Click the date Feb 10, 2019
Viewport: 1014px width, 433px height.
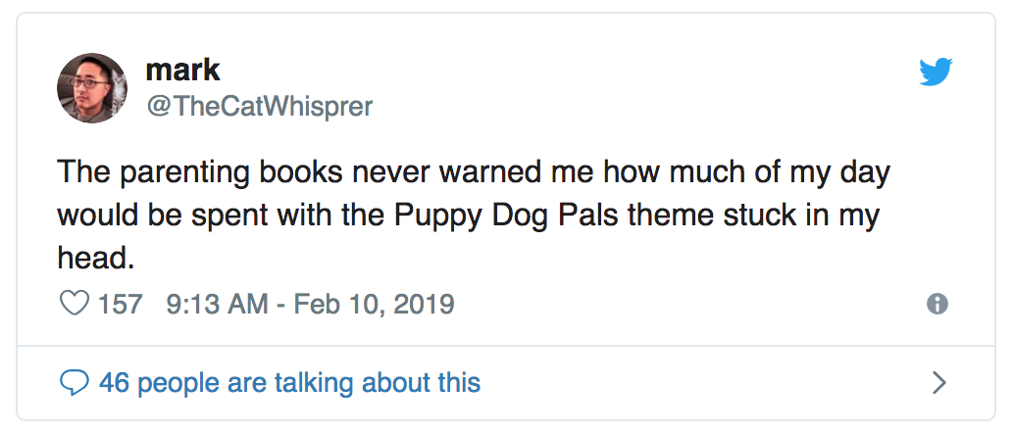[x=375, y=304]
